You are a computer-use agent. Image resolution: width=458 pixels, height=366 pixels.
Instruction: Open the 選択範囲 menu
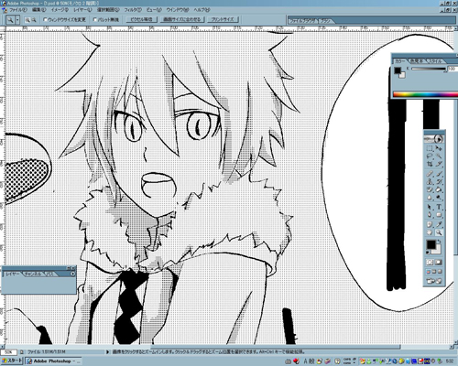point(108,10)
